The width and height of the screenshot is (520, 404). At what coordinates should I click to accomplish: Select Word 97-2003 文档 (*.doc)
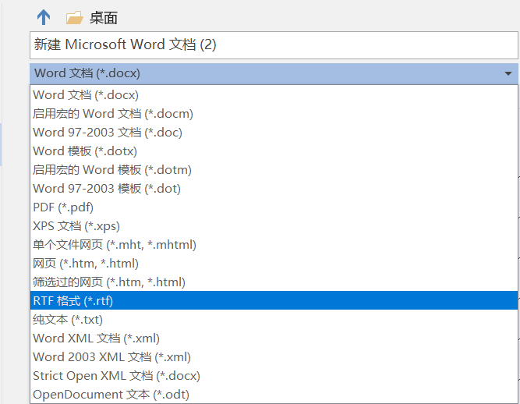click(x=274, y=133)
